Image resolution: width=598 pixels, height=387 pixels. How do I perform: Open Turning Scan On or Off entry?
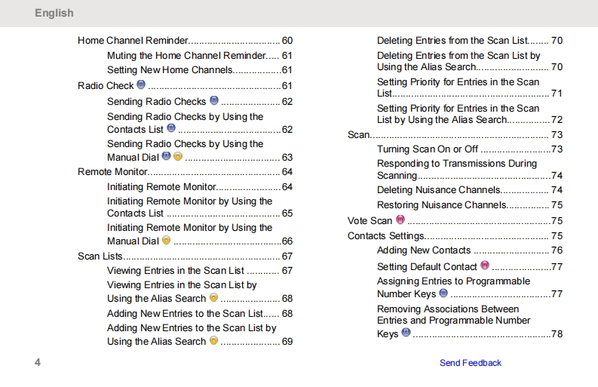[x=427, y=149]
